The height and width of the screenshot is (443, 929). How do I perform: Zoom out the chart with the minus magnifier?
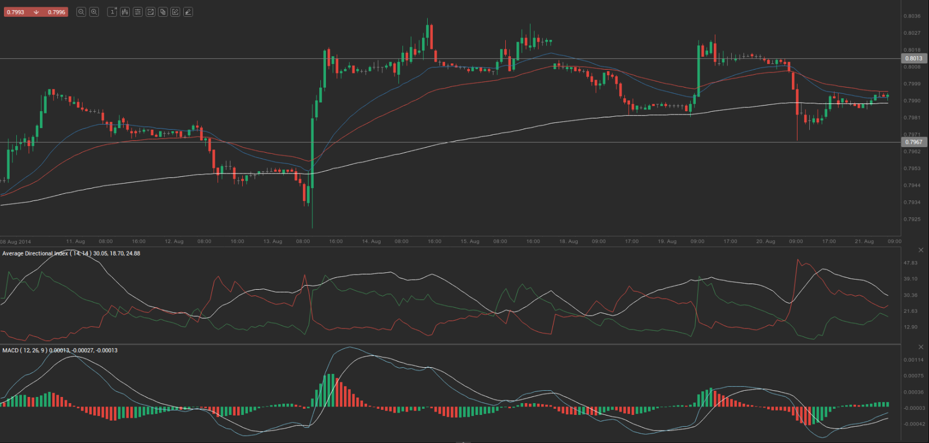pos(81,12)
